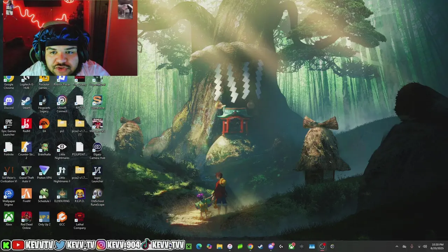Select the OldSchool RuneScape desktop icon
This screenshot has width=448, height=252.
tap(97, 197)
